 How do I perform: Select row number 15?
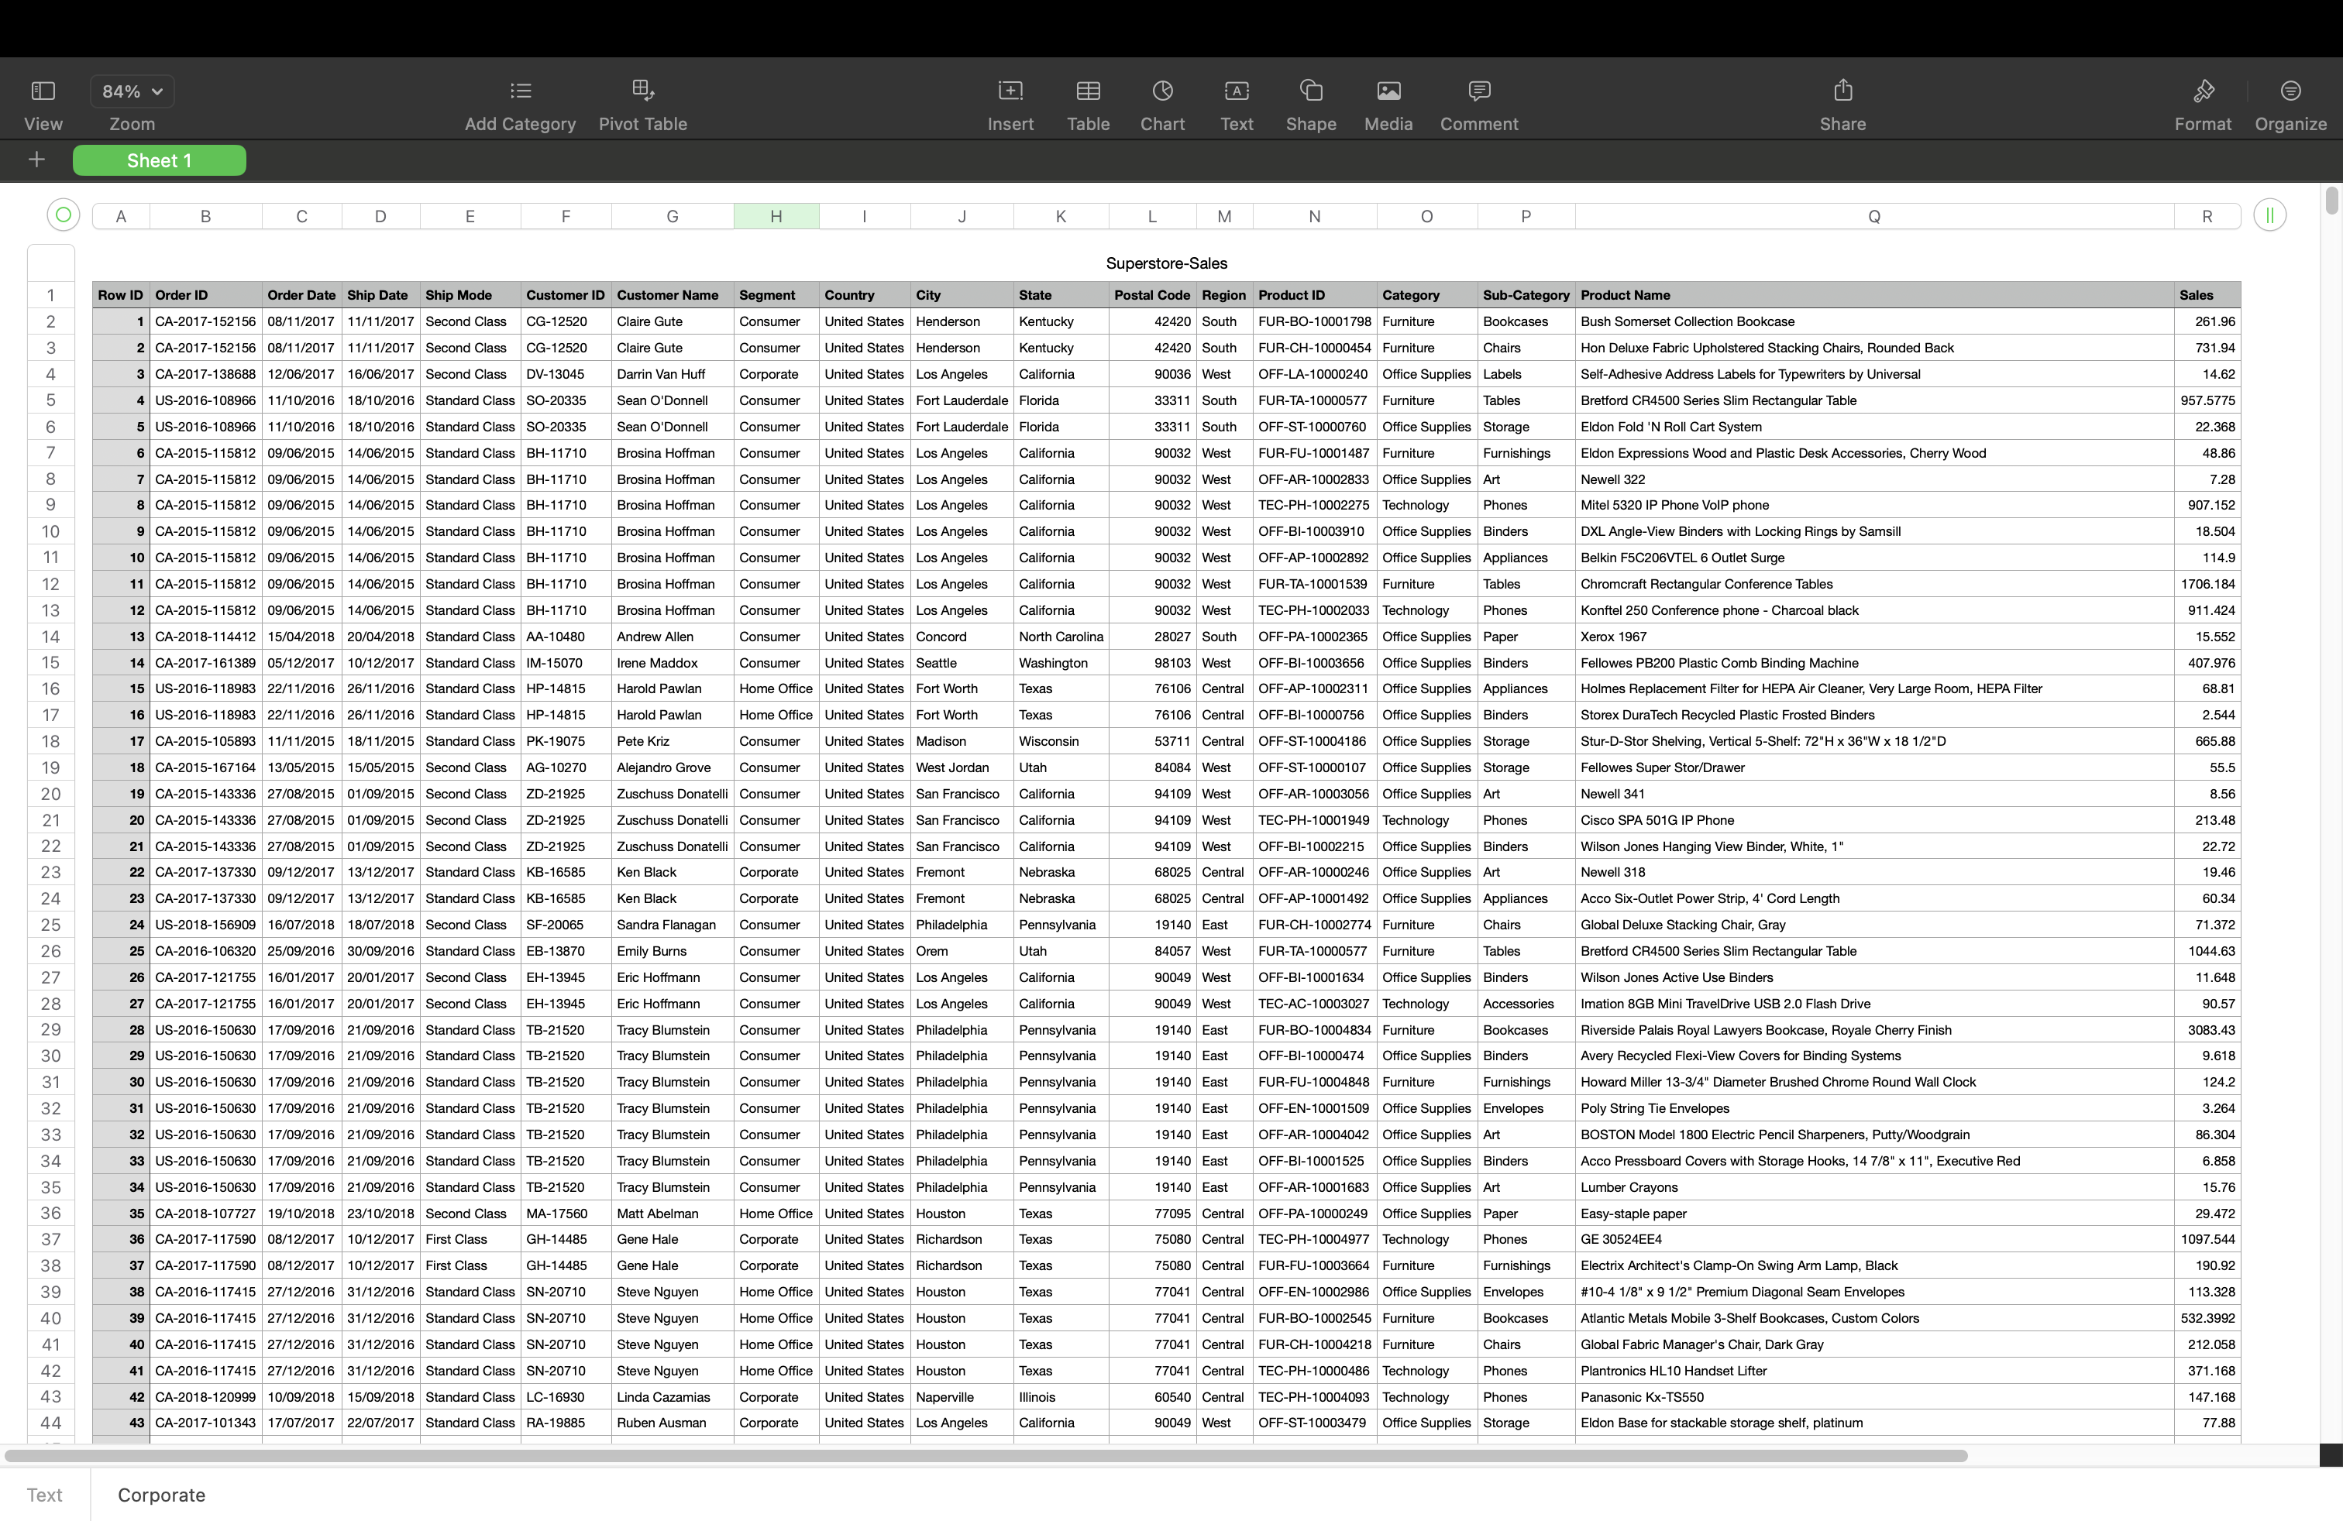tap(50, 662)
